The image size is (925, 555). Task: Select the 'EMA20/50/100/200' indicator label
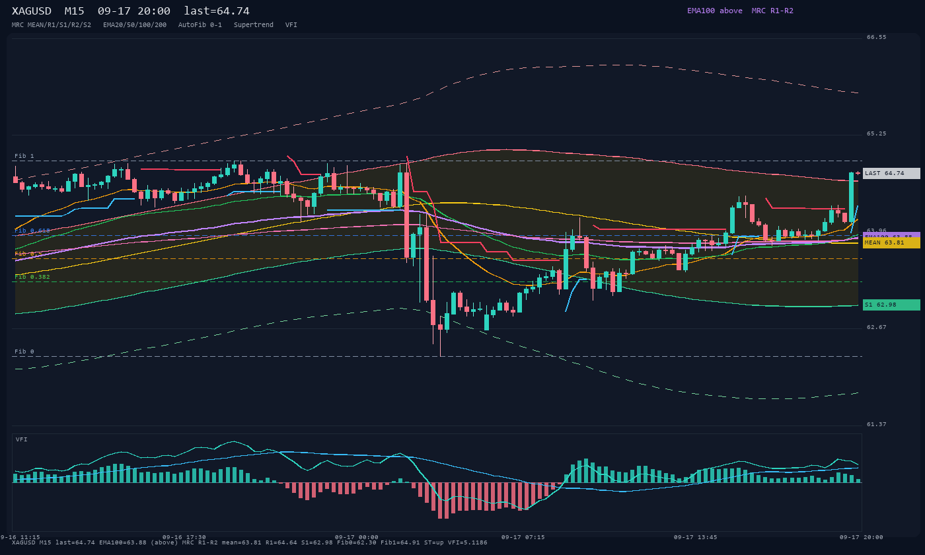[135, 25]
